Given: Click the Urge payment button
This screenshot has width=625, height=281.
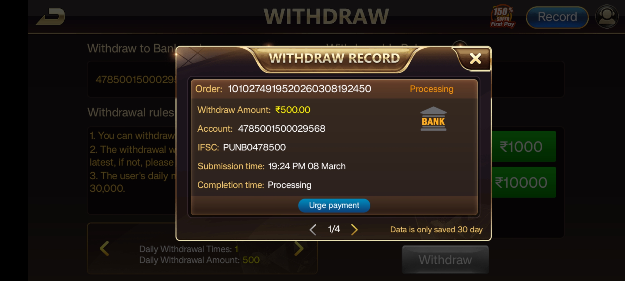Looking at the screenshot, I should (334, 206).
